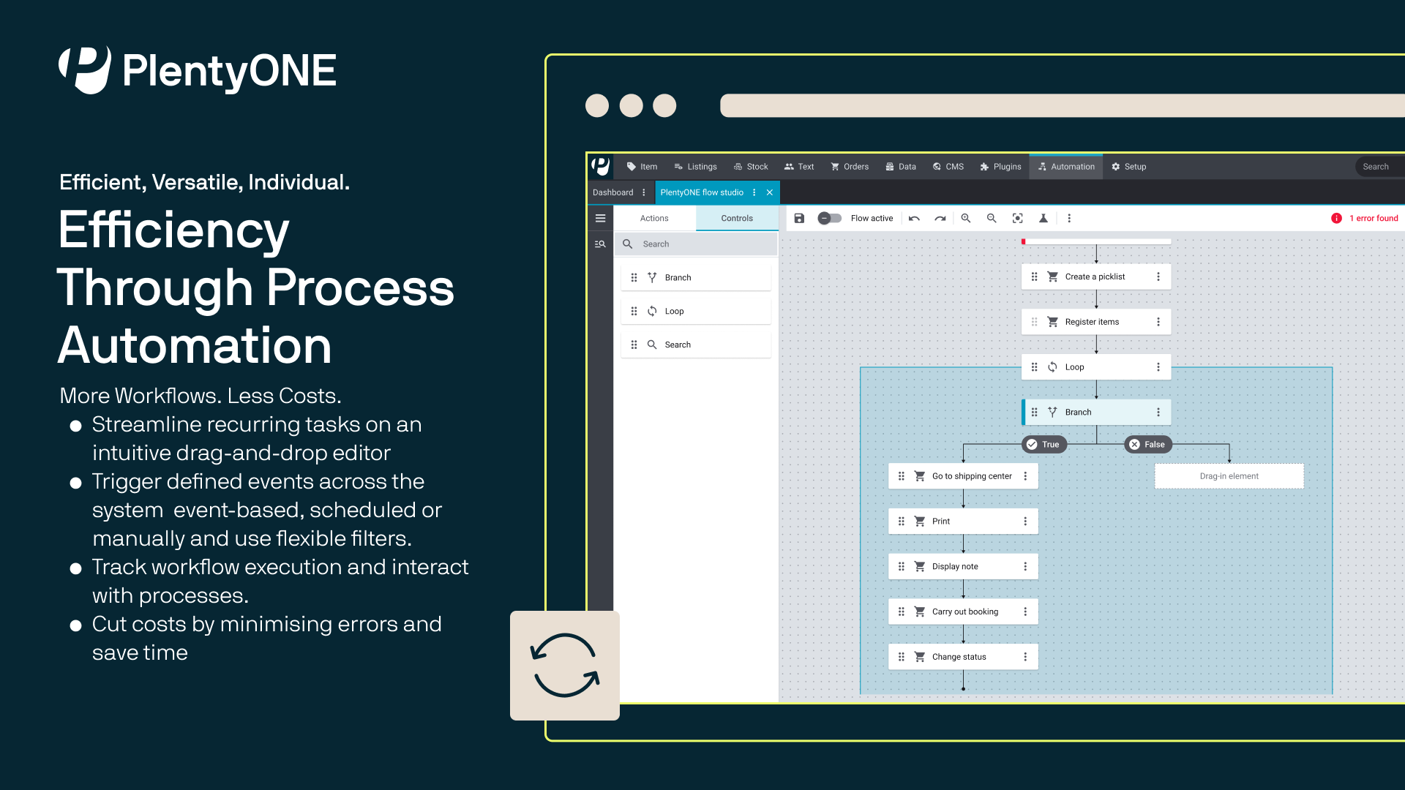Click the 1 error found message

1365,218
